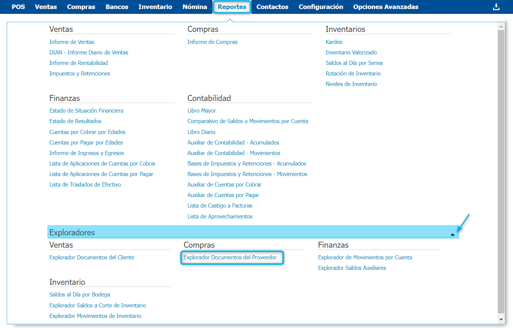
Task: Open Configuración menu
Action: pos(321,7)
